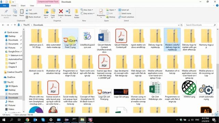Click Paste shortcut in Clipboard group
Viewport: 219px width, 123px height.
point(33,17)
